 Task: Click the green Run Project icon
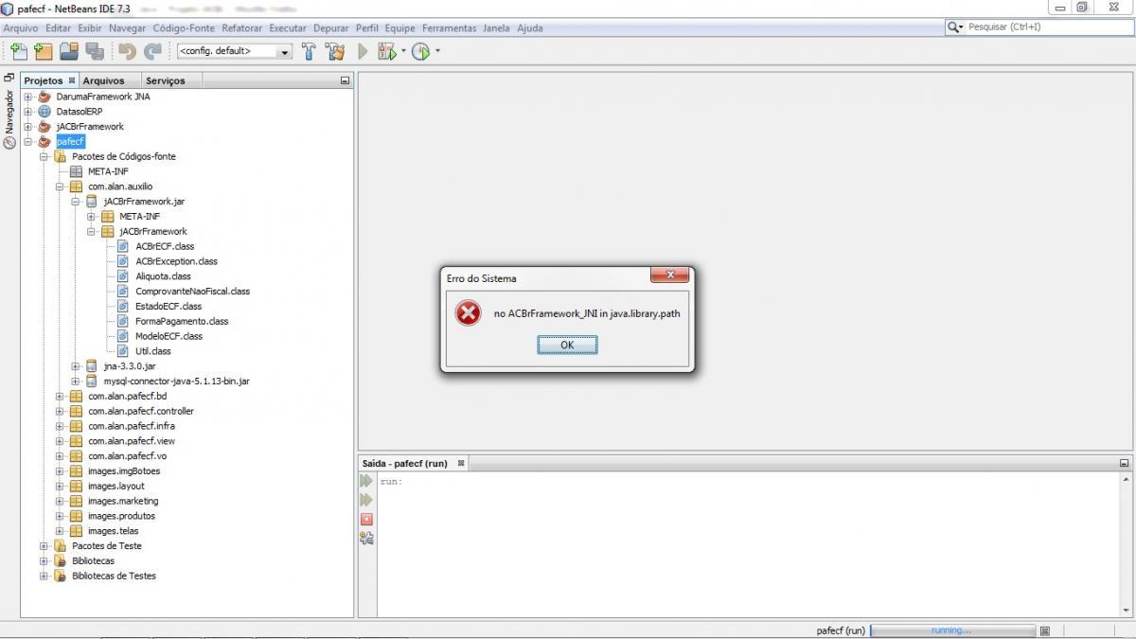(362, 51)
